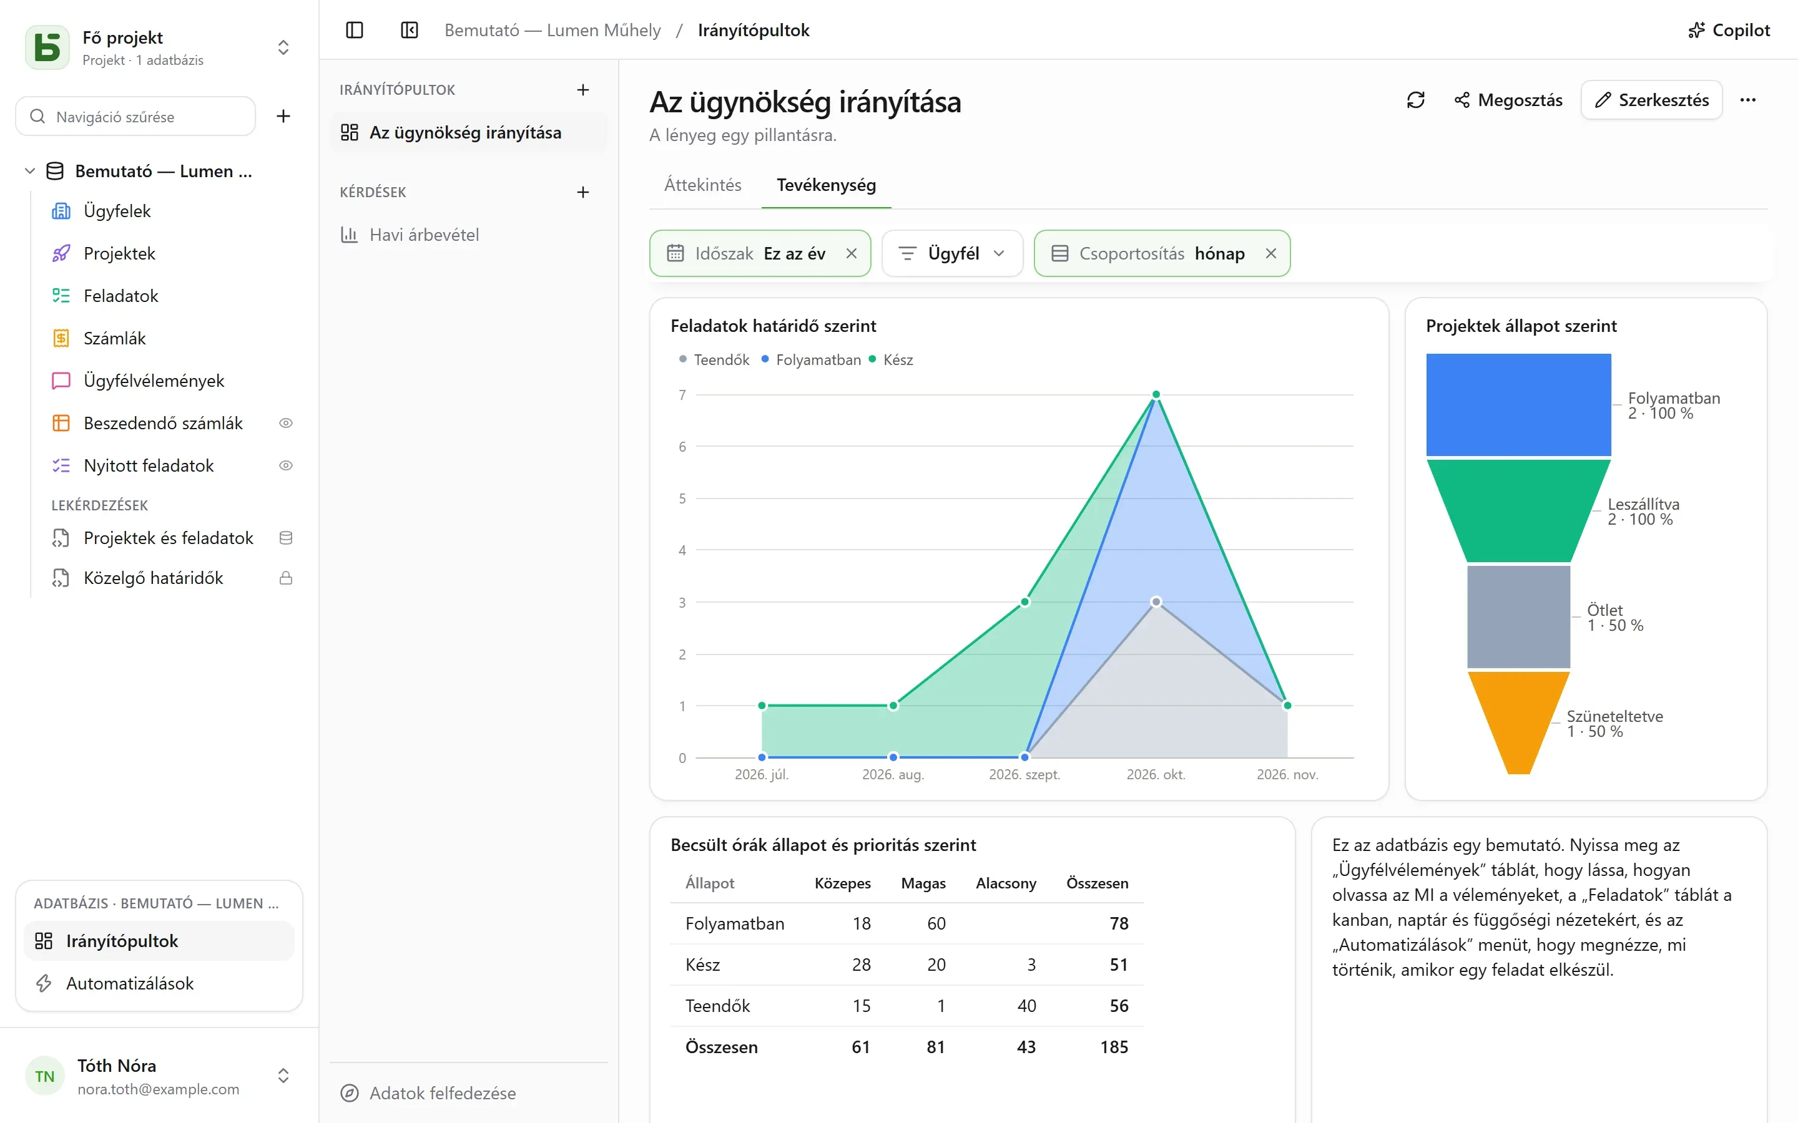Refresh the dashboard data
Viewport: 1798px width, 1123px height.
coord(1415,100)
